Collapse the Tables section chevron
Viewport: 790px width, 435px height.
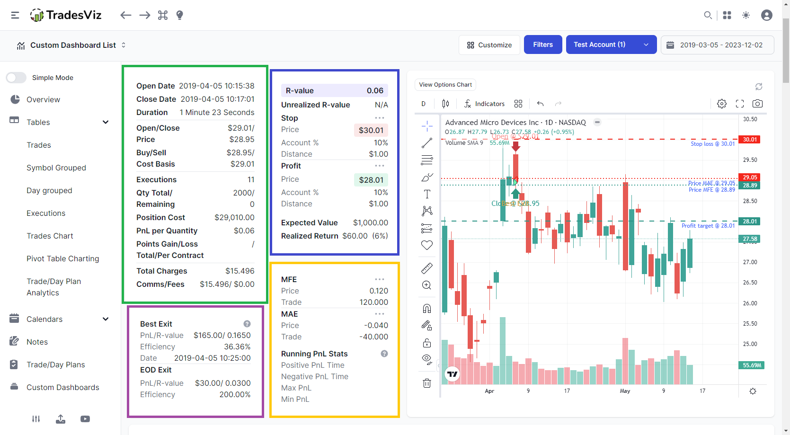click(x=106, y=122)
